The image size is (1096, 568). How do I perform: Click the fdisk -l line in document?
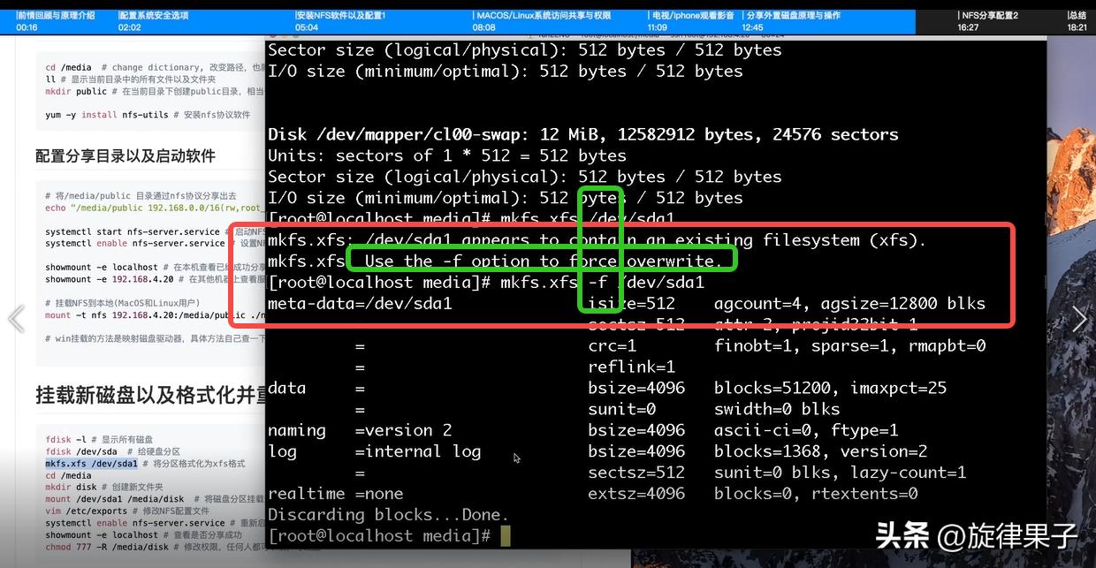(x=100, y=439)
